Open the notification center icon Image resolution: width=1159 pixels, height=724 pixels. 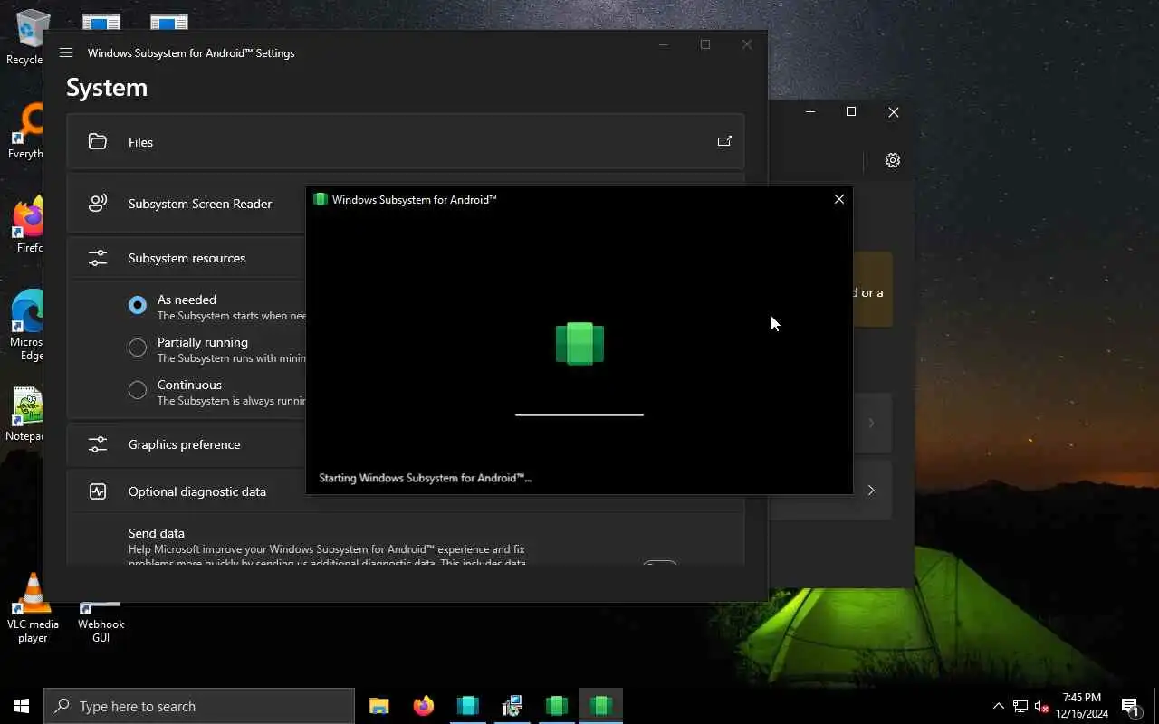pos(1130,706)
